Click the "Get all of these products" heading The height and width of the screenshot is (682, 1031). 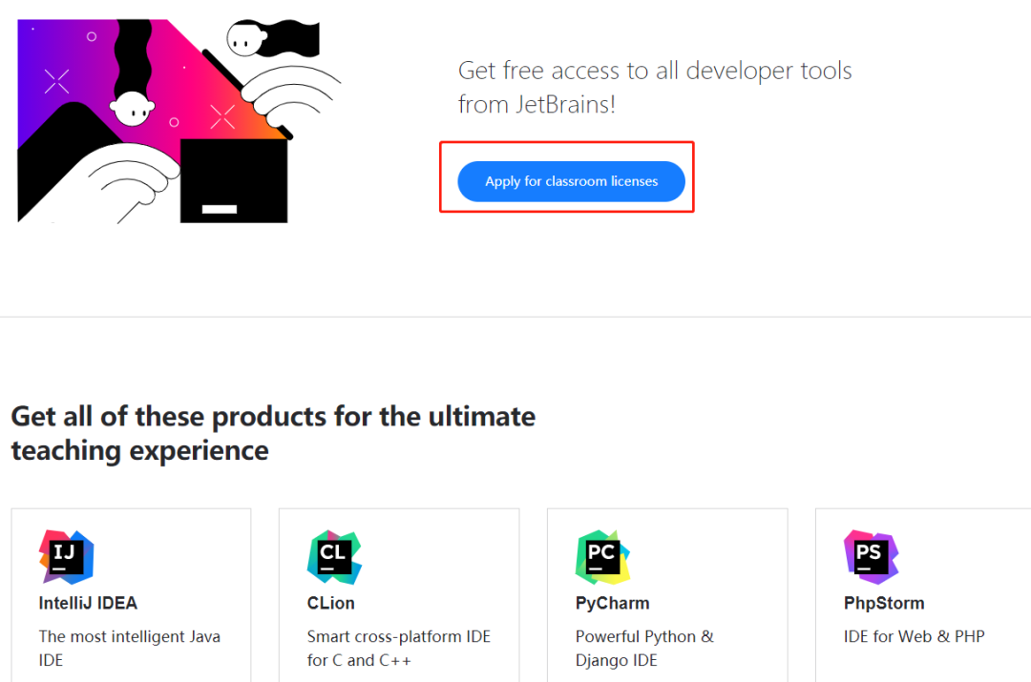pos(273,433)
